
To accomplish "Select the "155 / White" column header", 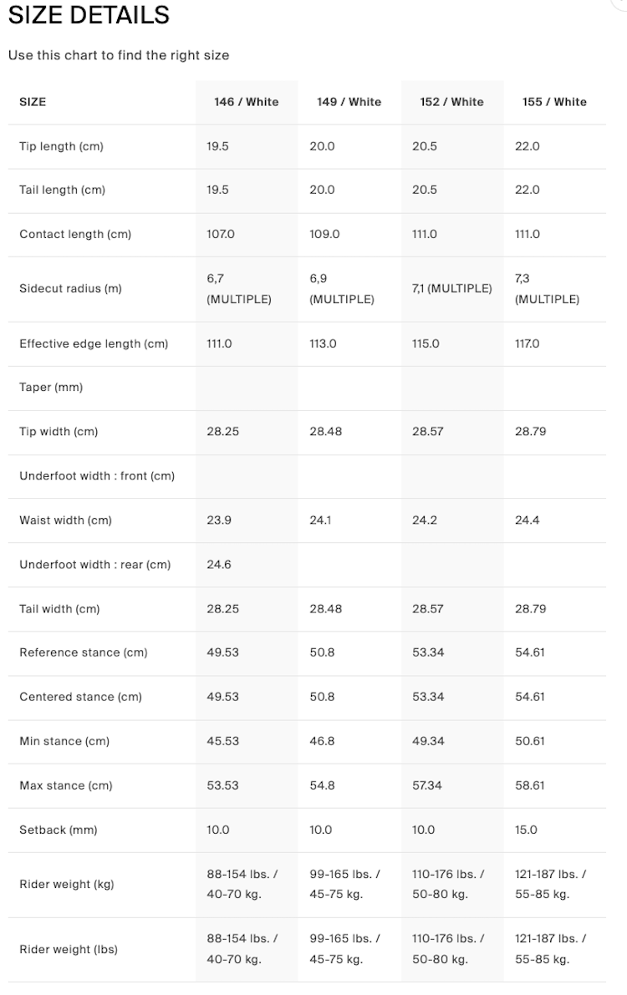I will click(x=554, y=102).
